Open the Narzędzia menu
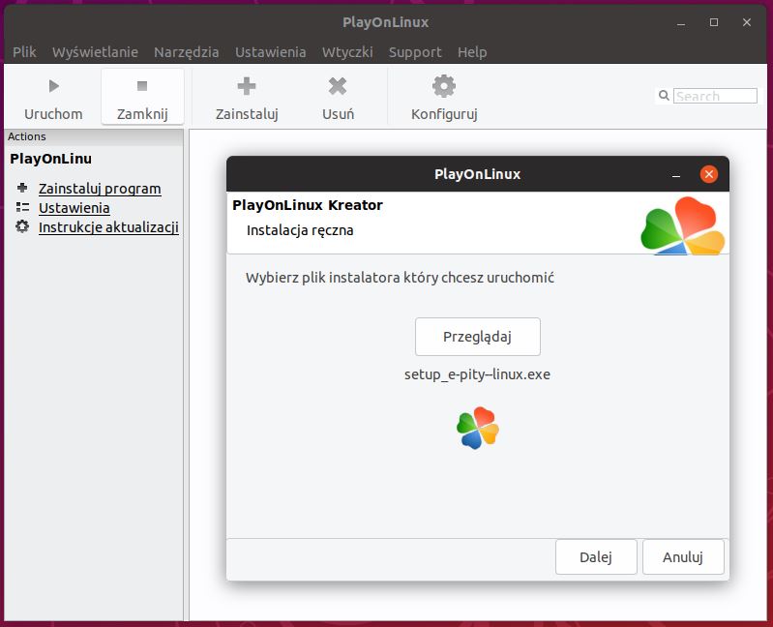 tap(186, 52)
